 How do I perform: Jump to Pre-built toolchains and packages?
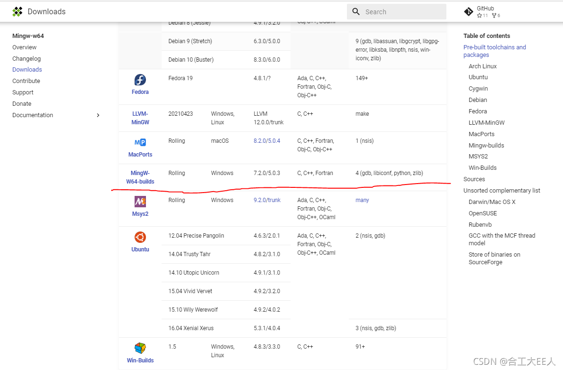tap(494, 51)
